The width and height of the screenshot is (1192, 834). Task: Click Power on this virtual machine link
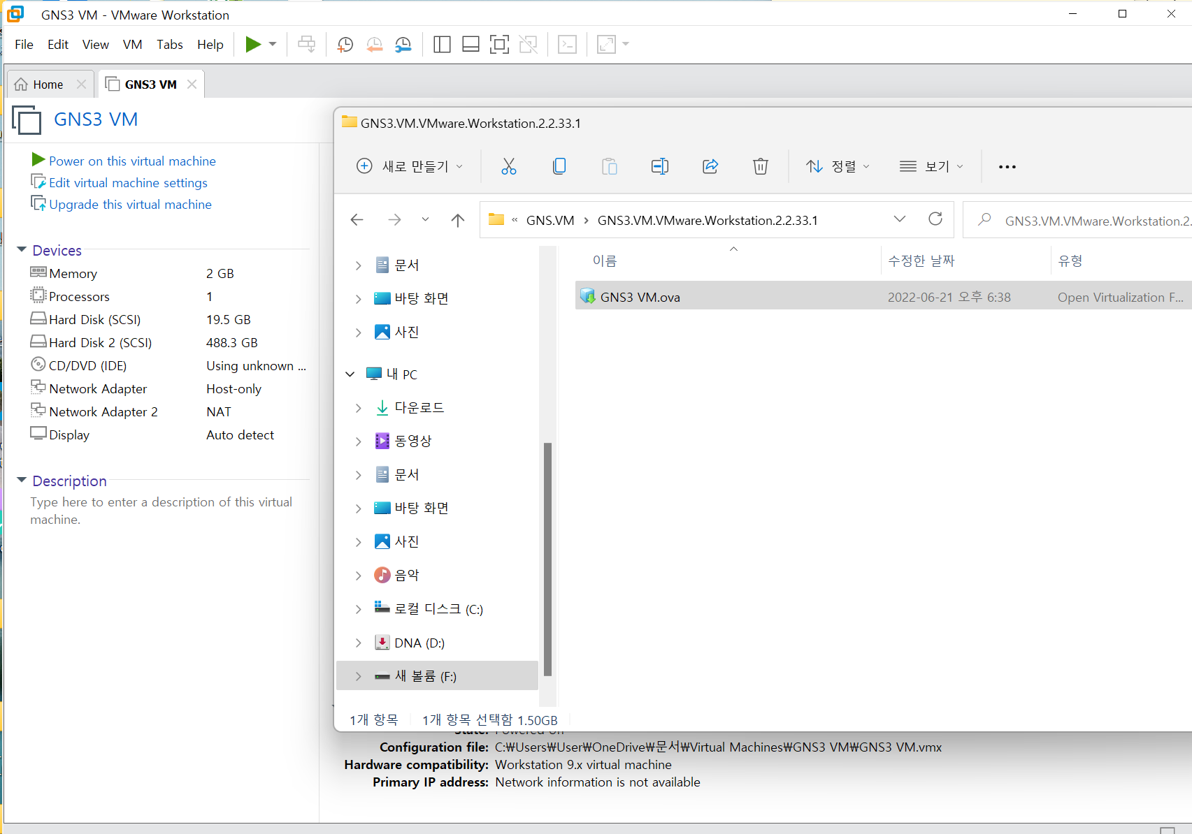[132, 161]
